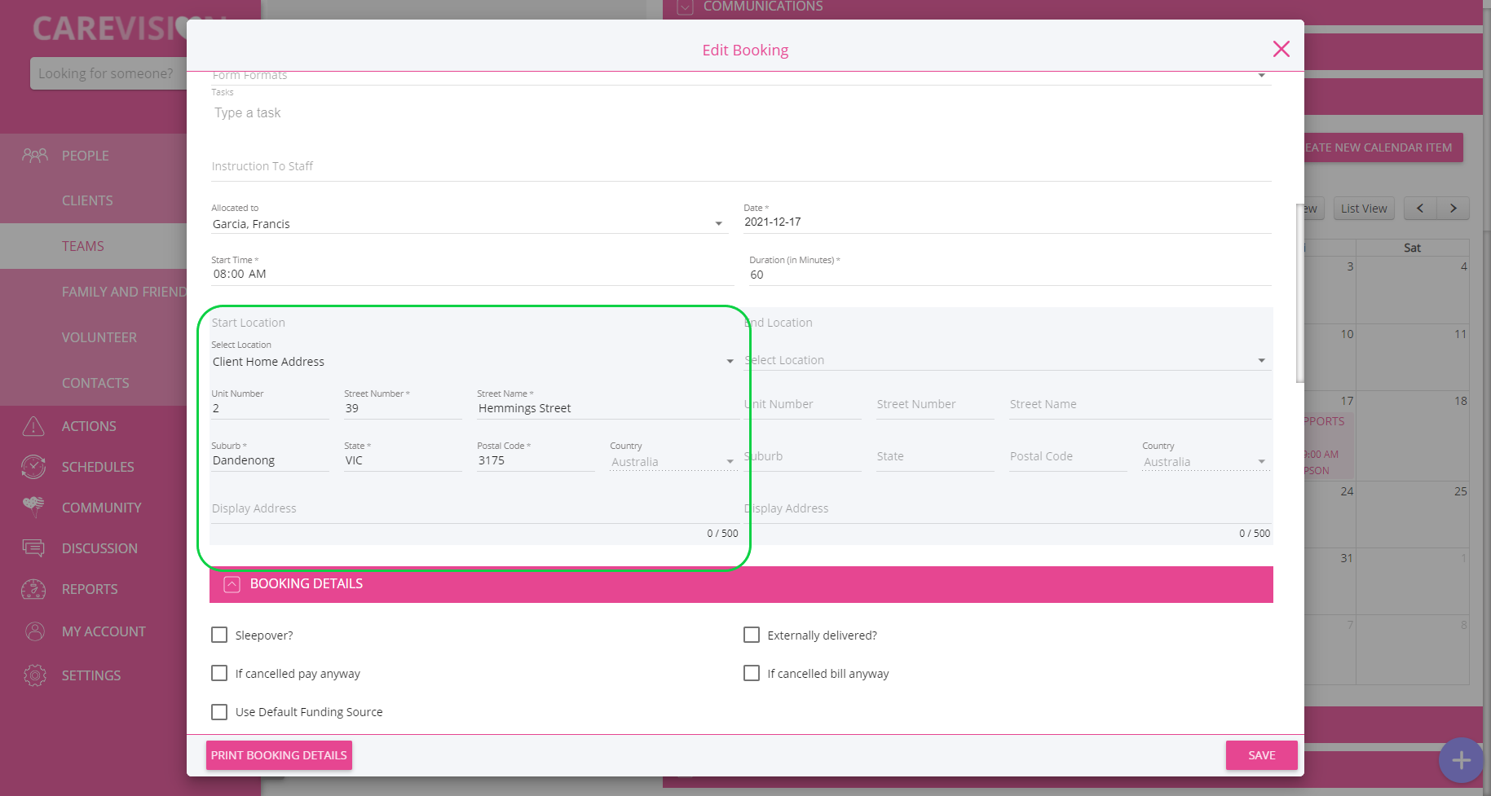The height and width of the screenshot is (796, 1491).
Task: Open End Location Select Location dropdown
Action: [1008, 360]
